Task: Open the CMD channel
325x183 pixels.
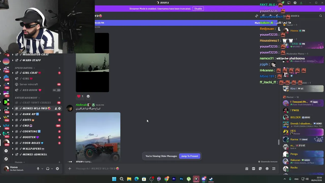Action: [38, 126]
